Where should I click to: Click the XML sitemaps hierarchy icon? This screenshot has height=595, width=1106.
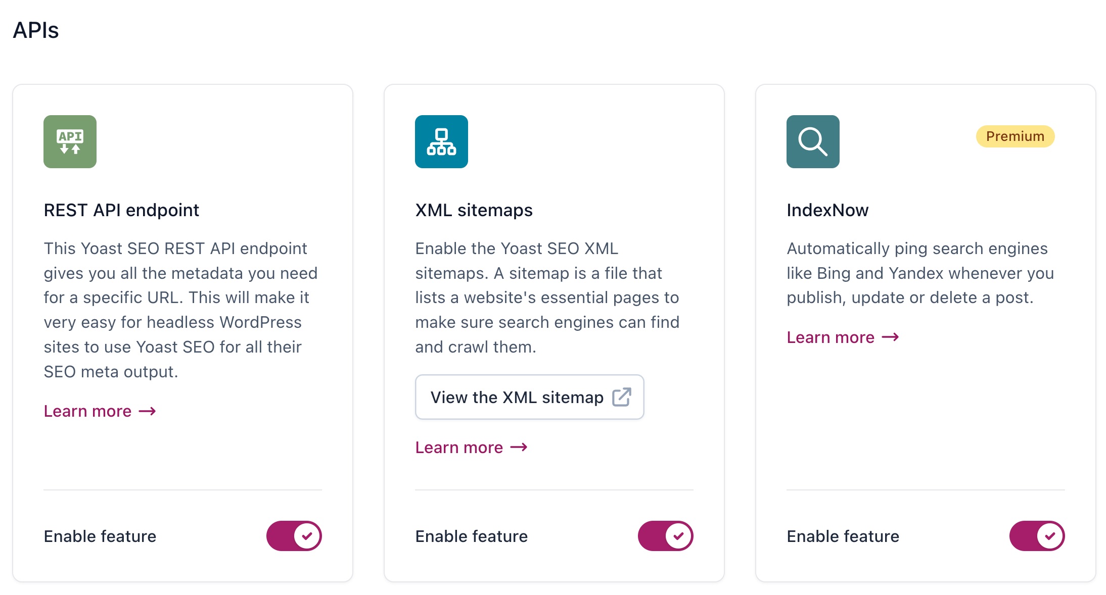(x=441, y=141)
